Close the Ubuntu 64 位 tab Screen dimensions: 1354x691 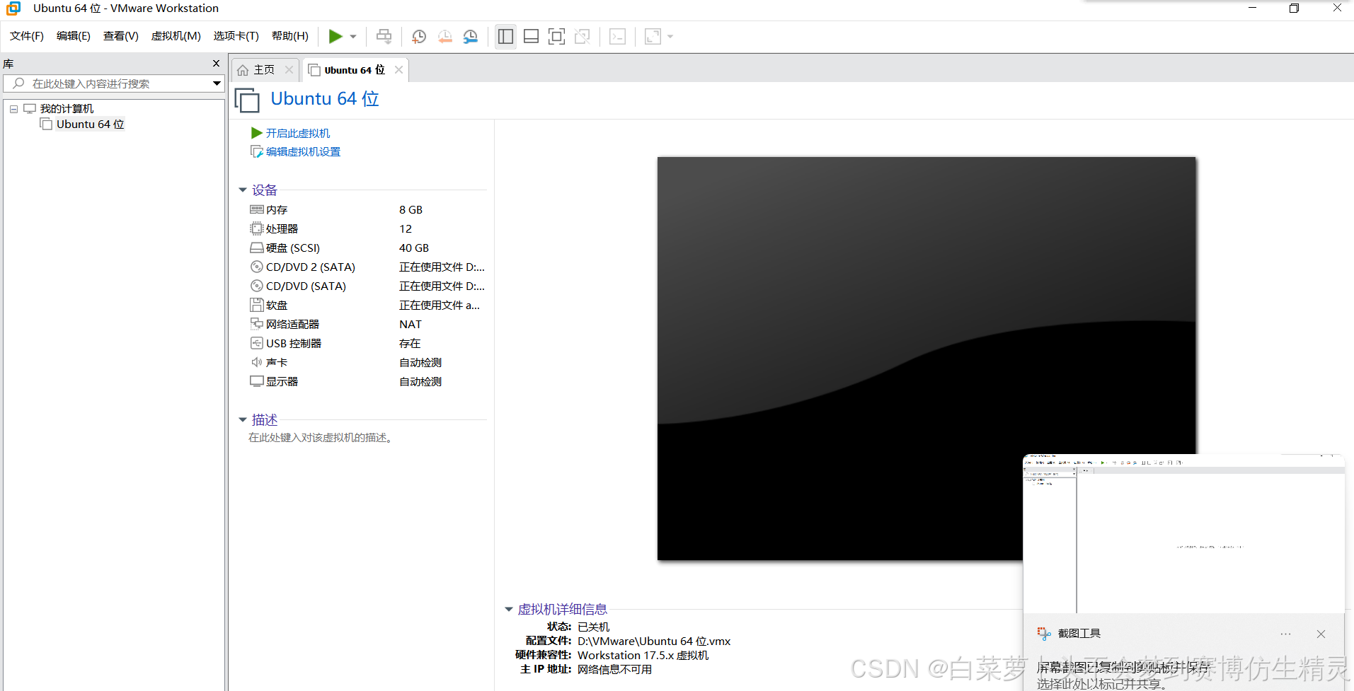click(398, 70)
